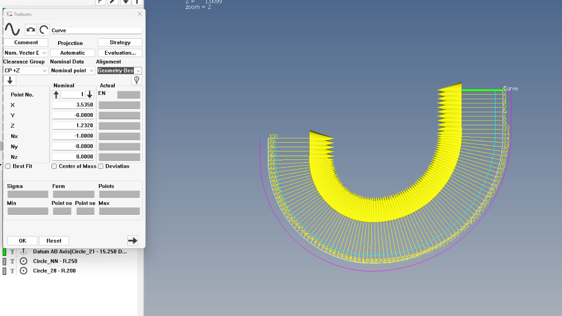The image size is (562, 316).
Task: Select Datum AB Axis in feature list
Action: click(80, 252)
